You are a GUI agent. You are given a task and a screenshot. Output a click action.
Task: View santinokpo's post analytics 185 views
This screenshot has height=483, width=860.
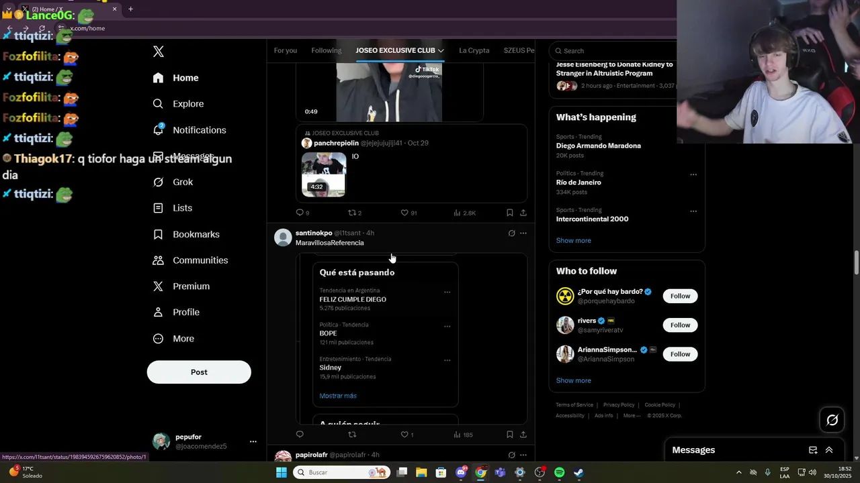[x=463, y=435]
